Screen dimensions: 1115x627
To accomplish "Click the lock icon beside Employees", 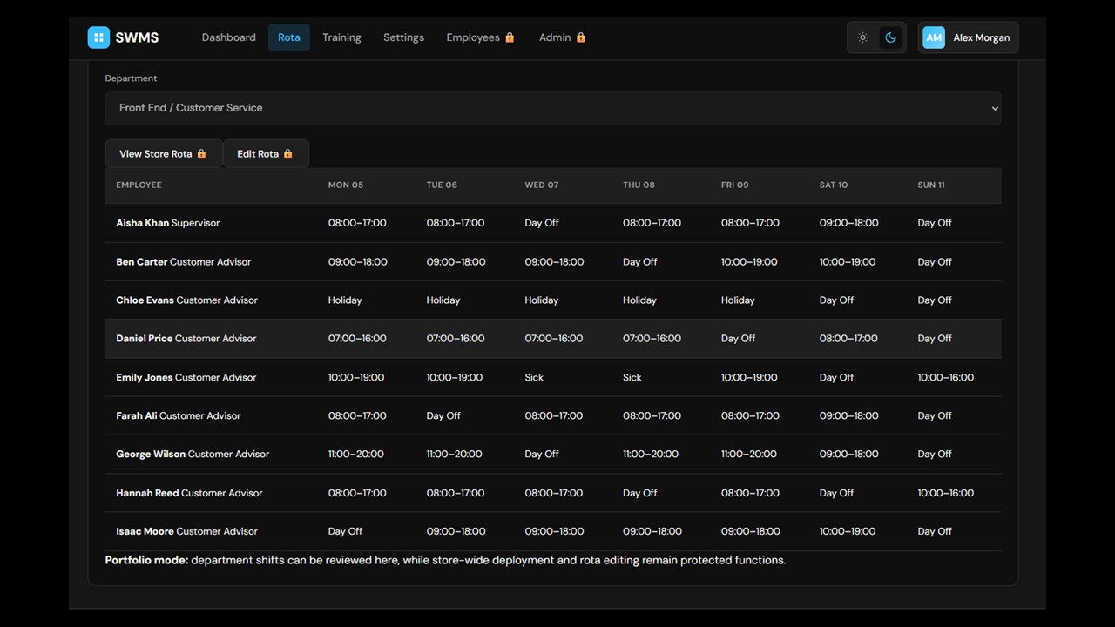I will pos(510,37).
